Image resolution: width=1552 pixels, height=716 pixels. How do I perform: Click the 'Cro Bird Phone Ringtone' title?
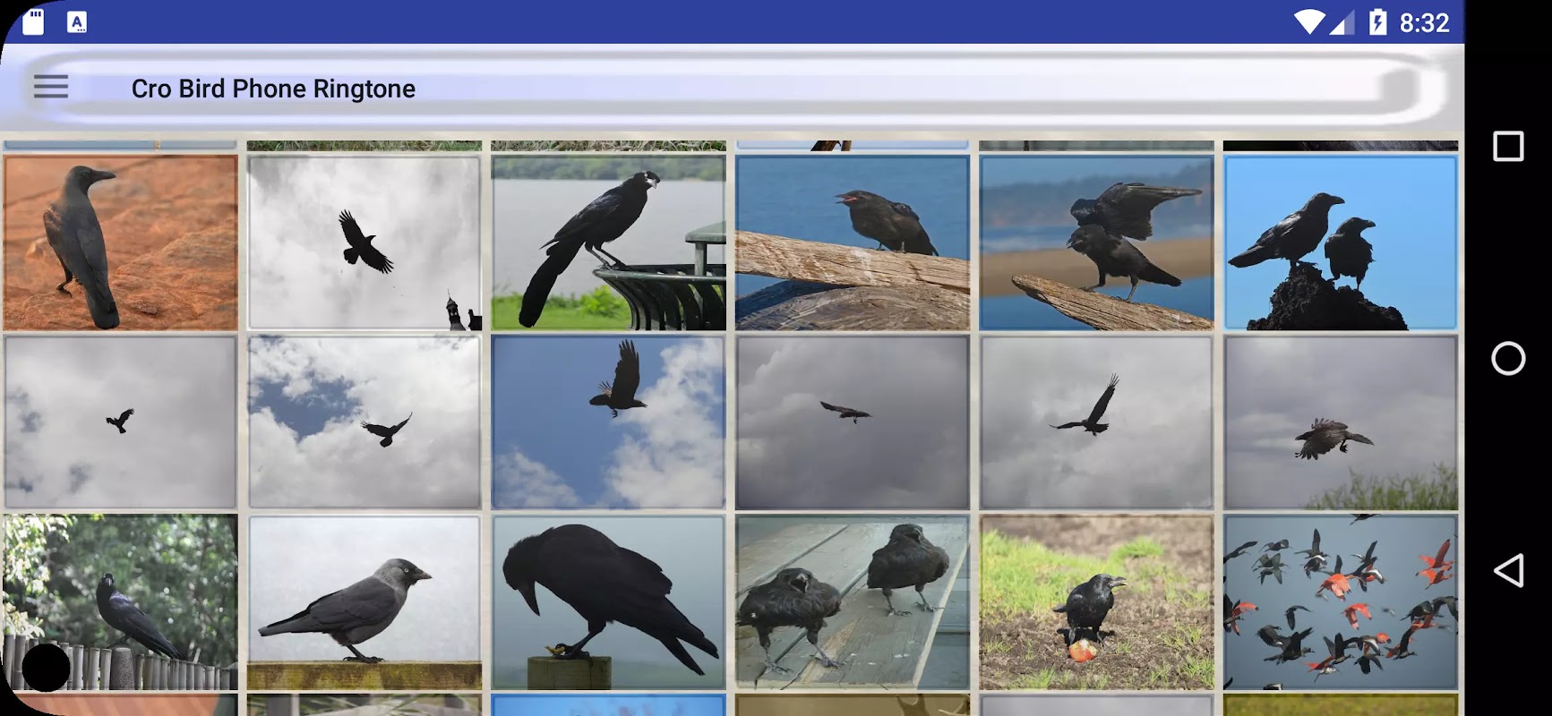click(273, 89)
